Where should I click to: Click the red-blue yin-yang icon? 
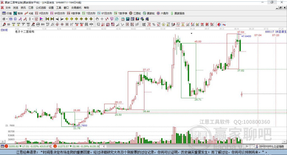point(219,25)
